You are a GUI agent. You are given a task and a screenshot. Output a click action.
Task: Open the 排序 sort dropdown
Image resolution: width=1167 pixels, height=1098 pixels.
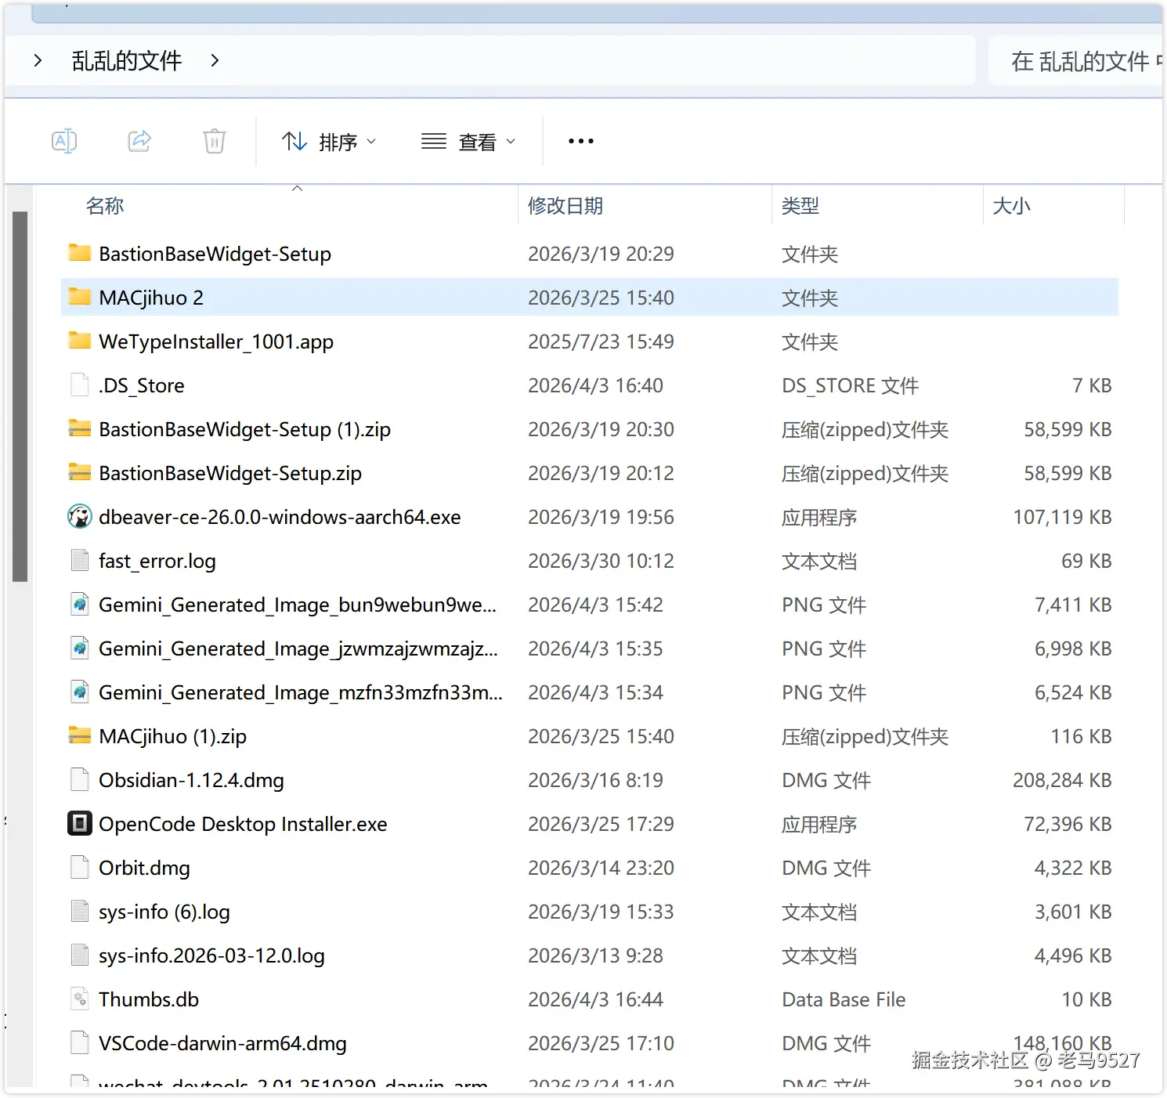pyautogui.click(x=329, y=142)
